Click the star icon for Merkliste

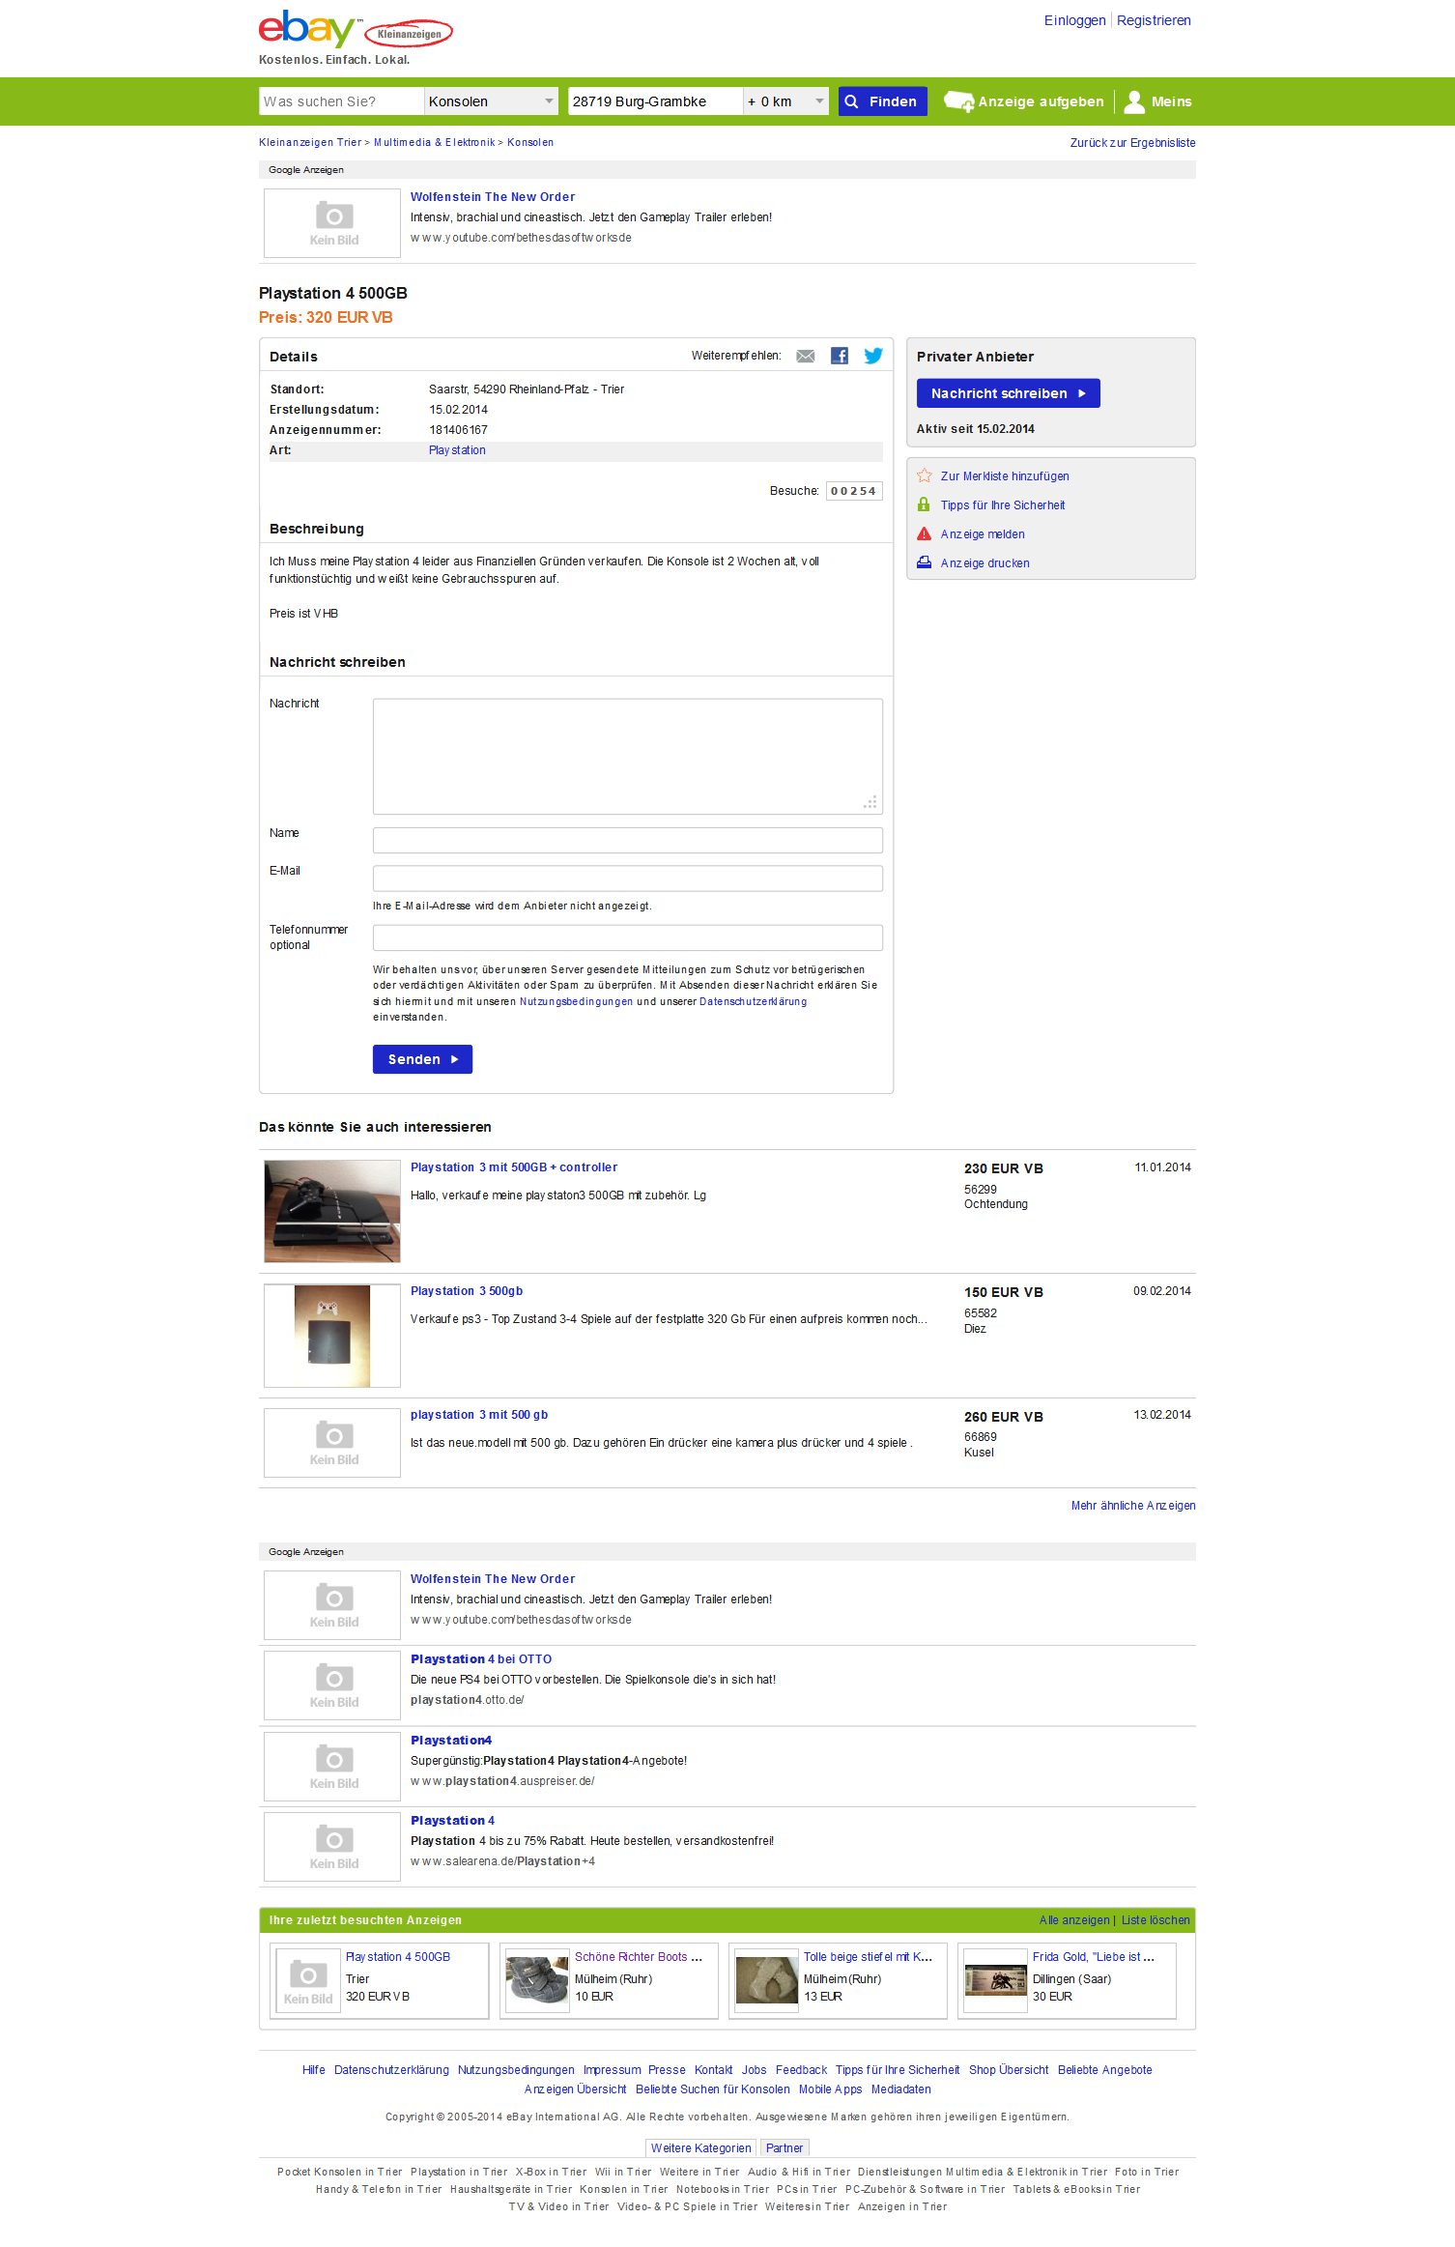pyautogui.click(x=925, y=475)
